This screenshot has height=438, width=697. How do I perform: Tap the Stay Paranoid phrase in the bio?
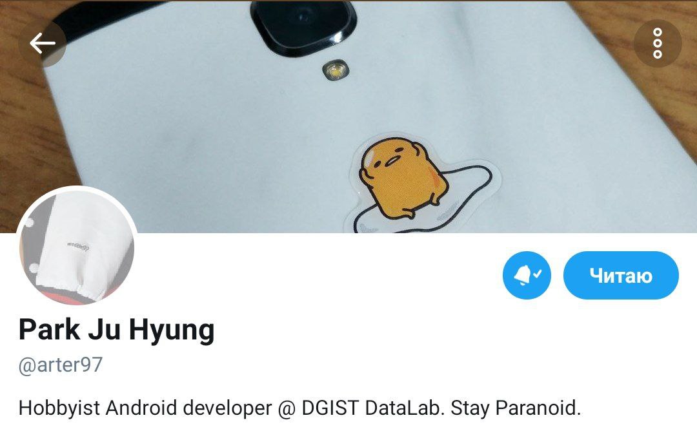click(516, 408)
